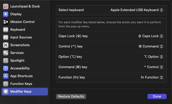The width and height of the screenshot is (172, 104).
Task: Select Modifier Keys in the sidebar
Action: click(25, 92)
